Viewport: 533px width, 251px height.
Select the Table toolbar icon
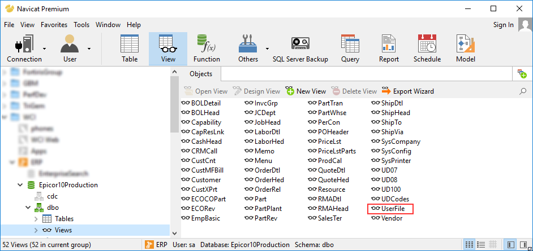coord(130,49)
